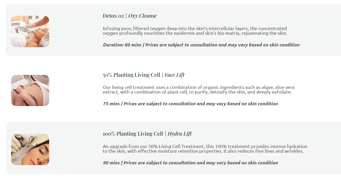Screen dimensions: 341x176
Task: Click the 'Detox 02' heading text
Action: point(113,16)
